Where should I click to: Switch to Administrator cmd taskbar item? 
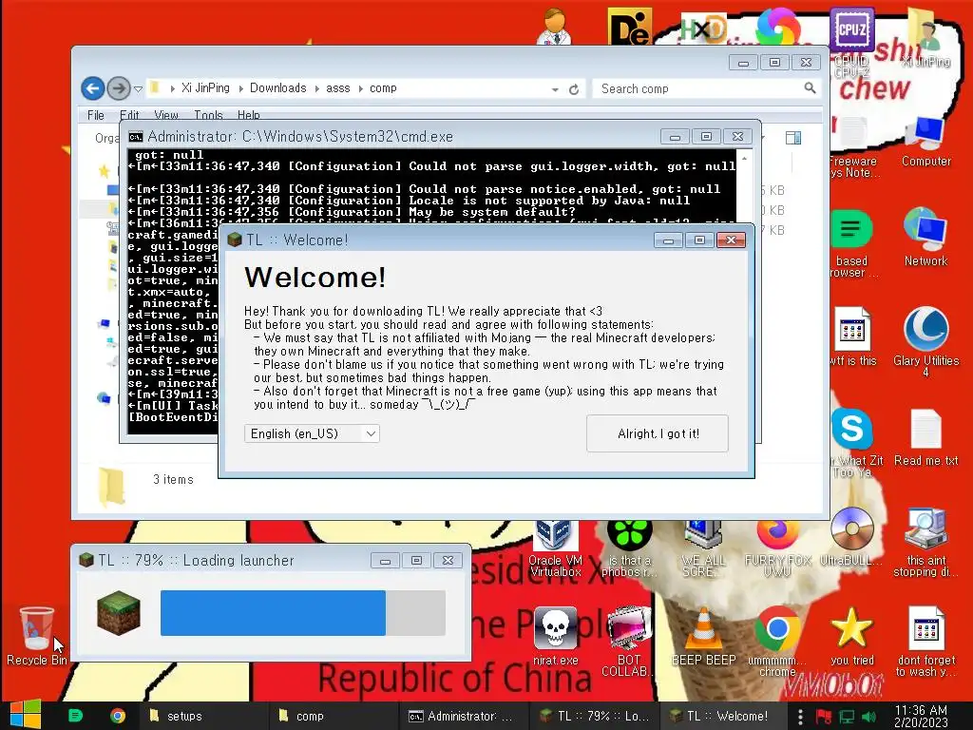click(x=463, y=716)
